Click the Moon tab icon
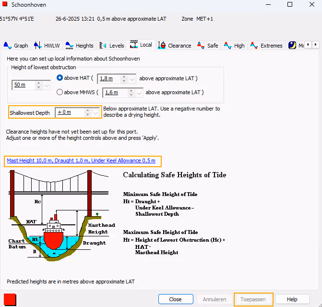322x307 pixels. 292,45
